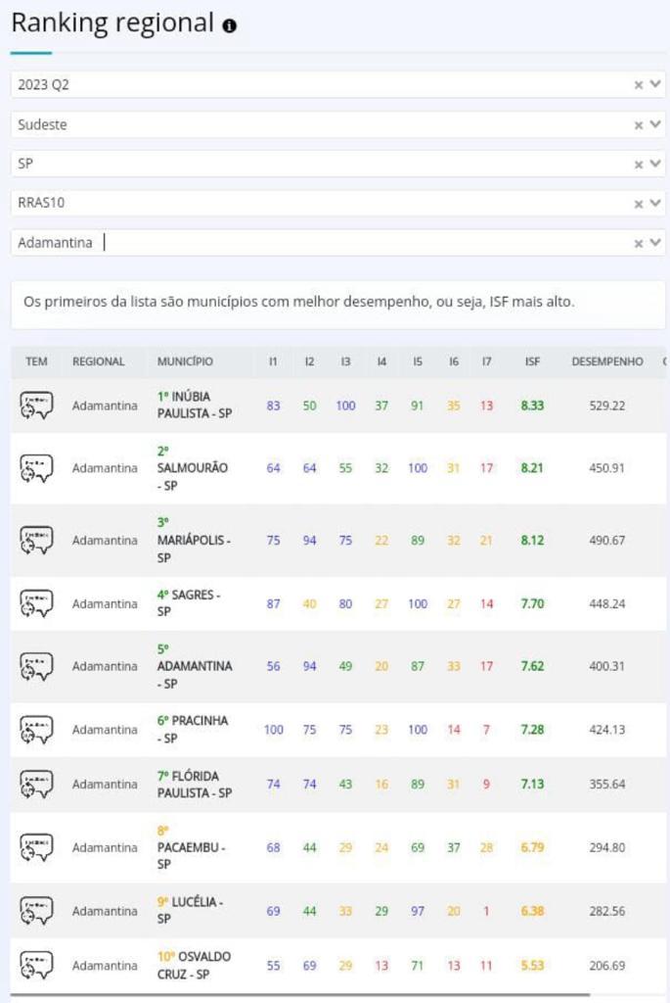The height and width of the screenshot is (1003, 670).
Task: Click feedback icon in Sagres row
Action: (36, 603)
